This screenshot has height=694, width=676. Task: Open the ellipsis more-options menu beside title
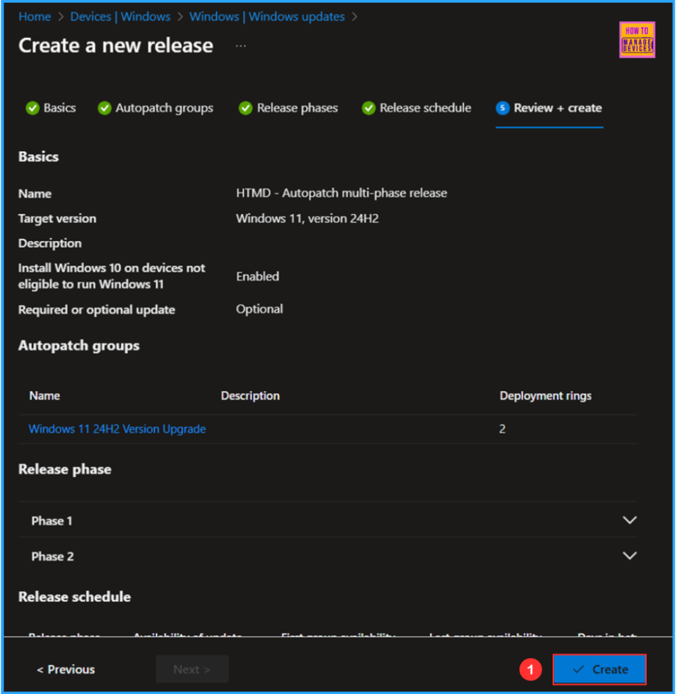(x=241, y=45)
